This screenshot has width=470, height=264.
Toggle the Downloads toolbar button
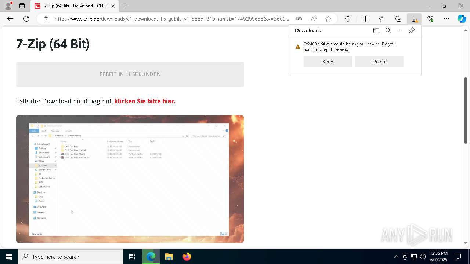[414, 19]
